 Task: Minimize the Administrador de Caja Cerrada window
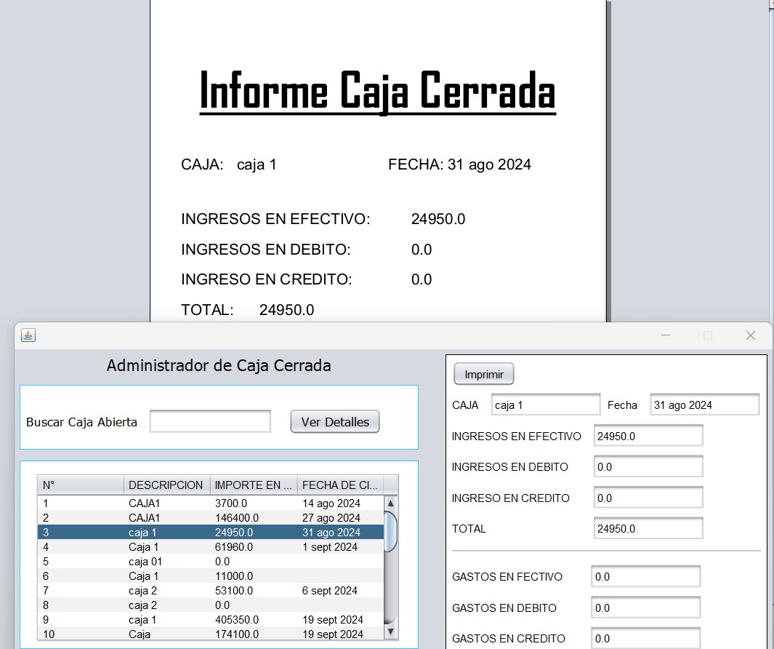tap(665, 335)
